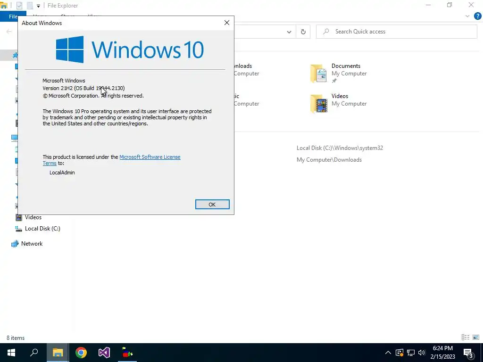Viewport: 483px width, 362px height.
Task: Click the Documents folder name label
Action: tap(346, 66)
